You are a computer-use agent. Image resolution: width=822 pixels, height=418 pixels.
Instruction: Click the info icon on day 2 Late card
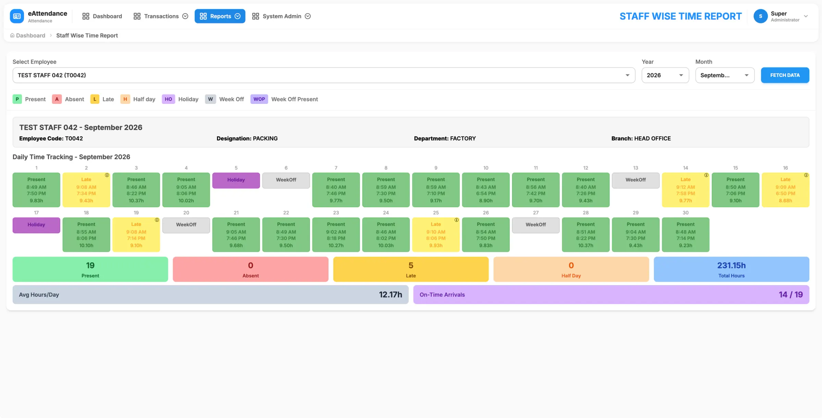[x=107, y=175]
